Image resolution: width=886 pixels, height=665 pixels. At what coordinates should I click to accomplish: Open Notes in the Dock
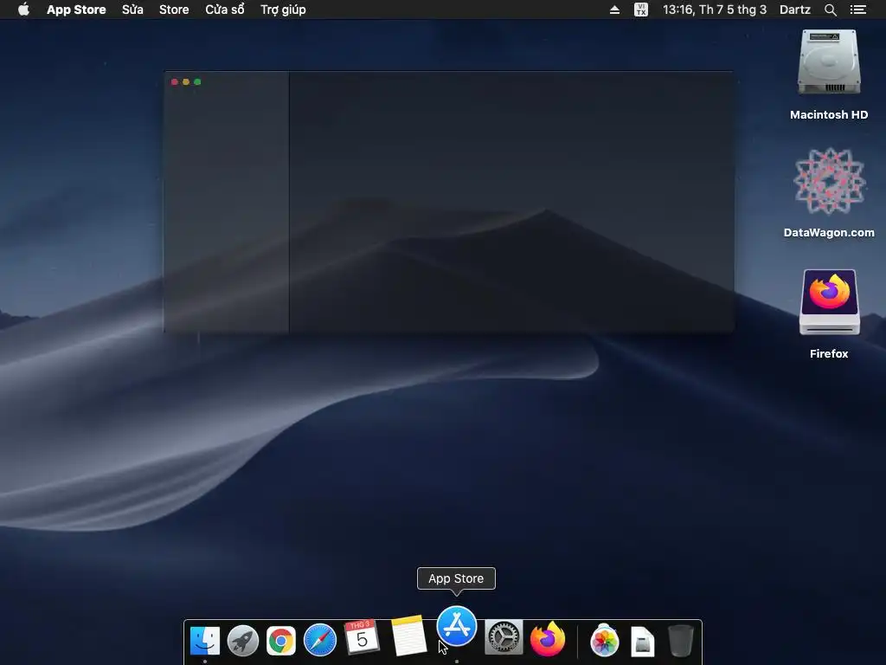pyautogui.click(x=408, y=636)
